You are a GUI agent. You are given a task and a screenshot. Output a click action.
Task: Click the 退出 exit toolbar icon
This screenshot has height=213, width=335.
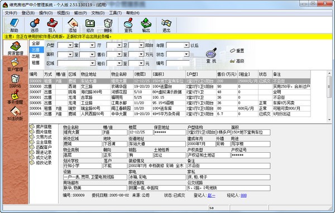(166, 25)
